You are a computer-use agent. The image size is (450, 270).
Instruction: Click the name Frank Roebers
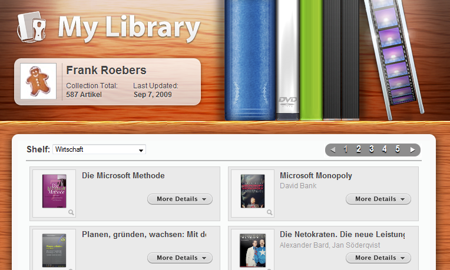click(x=106, y=70)
